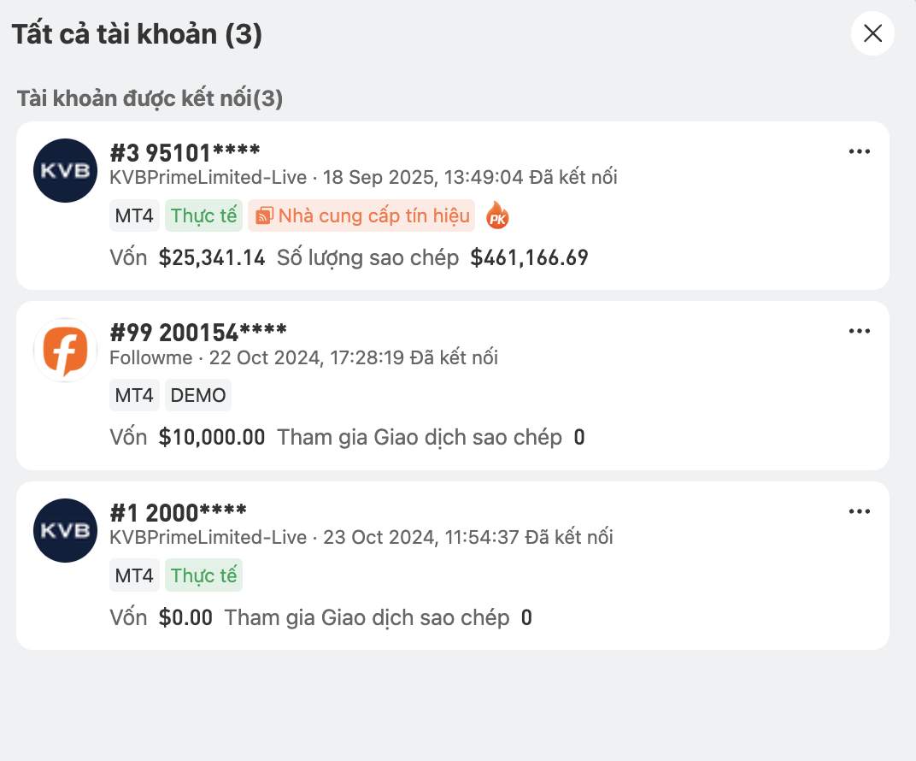Click MT4 tag on account #1
916x761 pixels.
pyautogui.click(x=135, y=575)
